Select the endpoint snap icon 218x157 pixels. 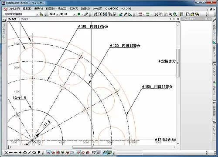(11, 153)
